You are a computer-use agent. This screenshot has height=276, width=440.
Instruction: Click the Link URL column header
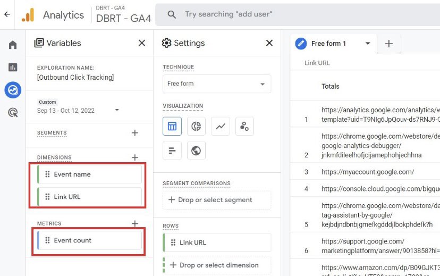point(317,63)
